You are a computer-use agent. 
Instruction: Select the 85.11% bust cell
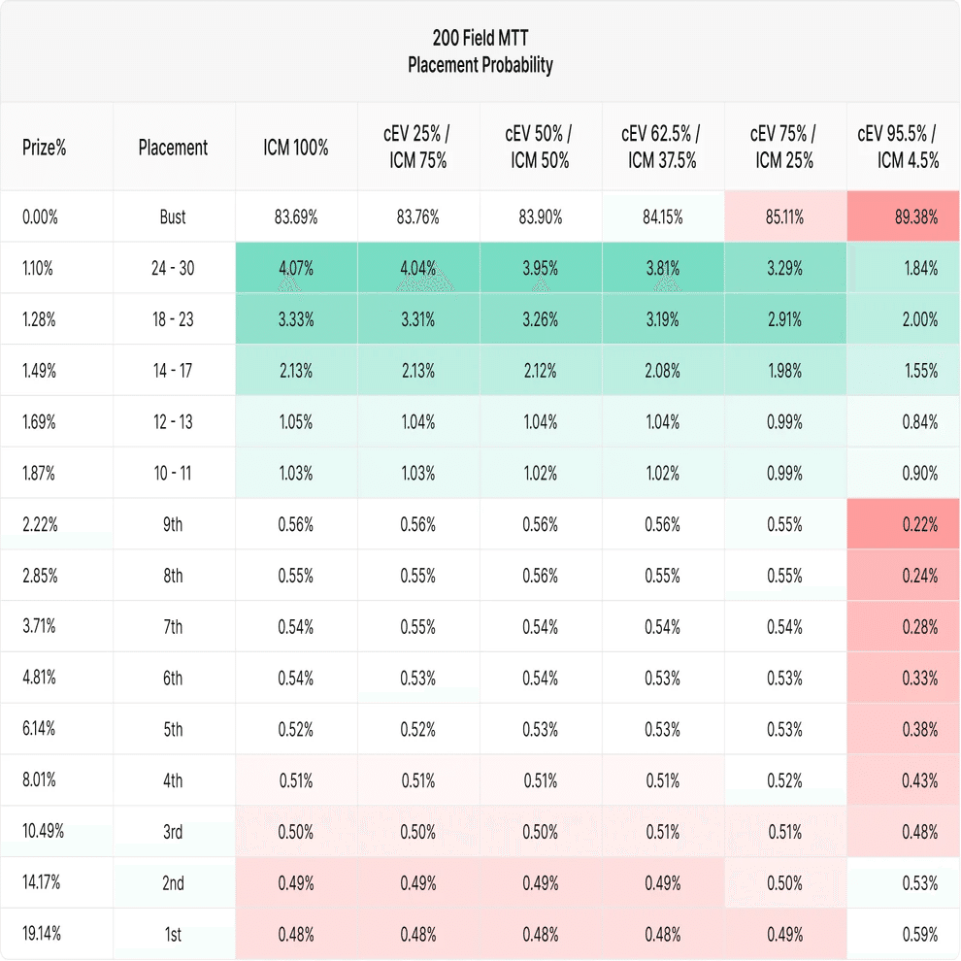pos(784,217)
